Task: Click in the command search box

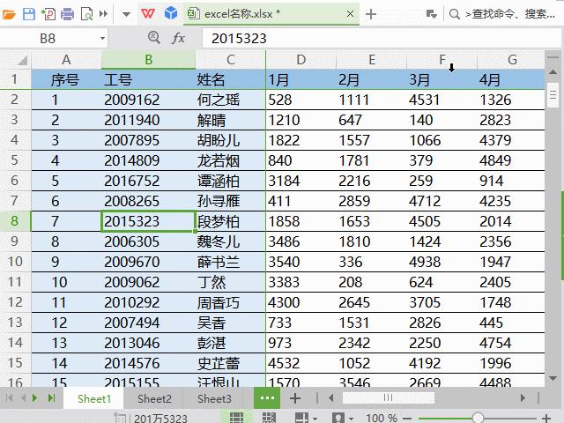Action: pyautogui.click(x=509, y=14)
